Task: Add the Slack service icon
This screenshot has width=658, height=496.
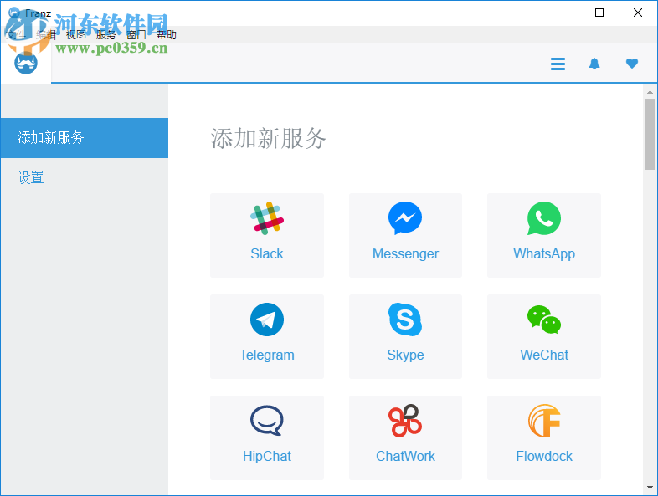Action: point(267,218)
